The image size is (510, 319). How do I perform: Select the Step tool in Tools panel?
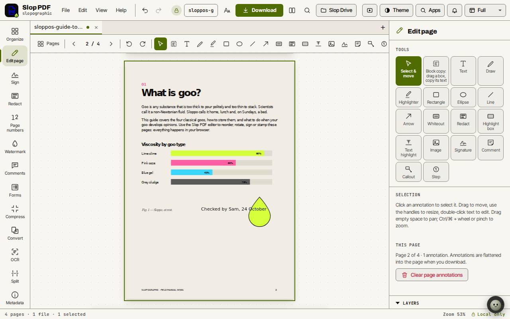pos(436,172)
